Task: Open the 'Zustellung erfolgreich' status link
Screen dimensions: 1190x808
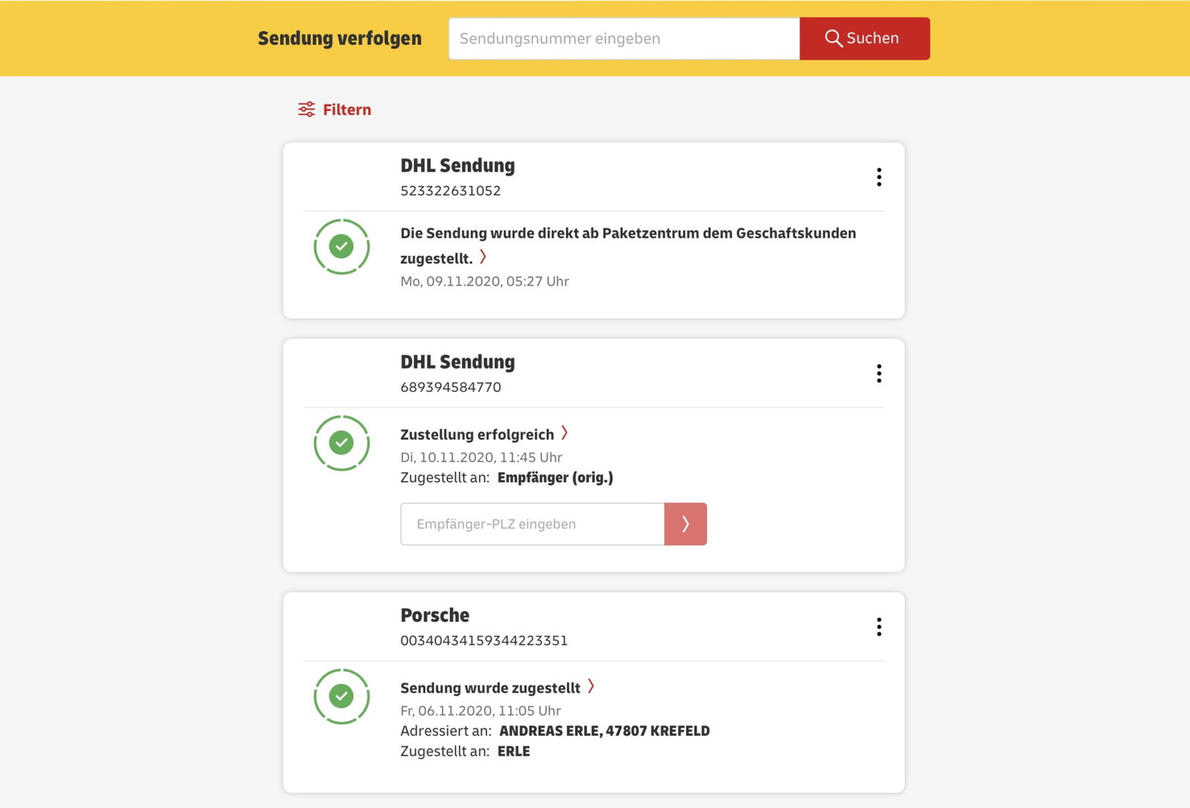Action: [x=477, y=434]
